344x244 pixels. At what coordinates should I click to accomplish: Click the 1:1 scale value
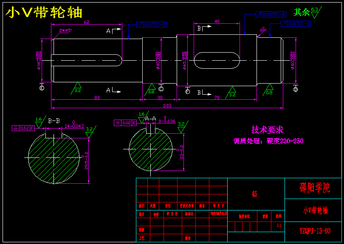click(279, 225)
